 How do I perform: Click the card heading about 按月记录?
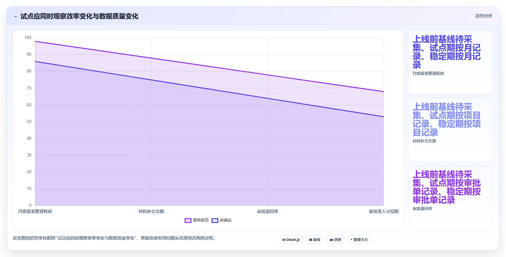(x=447, y=52)
